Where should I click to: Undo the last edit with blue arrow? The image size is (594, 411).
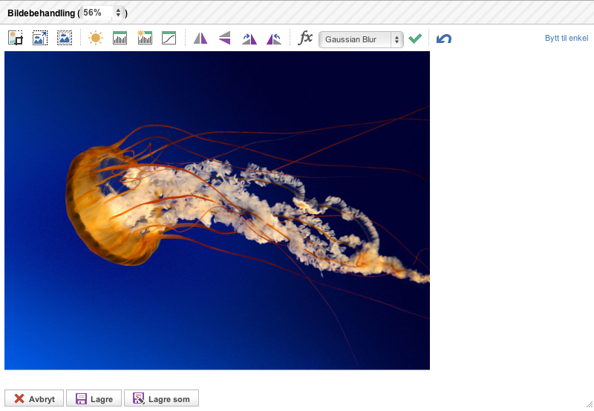point(444,39)
